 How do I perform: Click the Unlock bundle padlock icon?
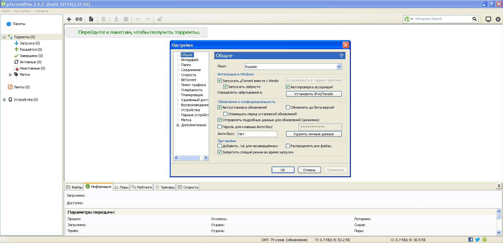[160, 19]
